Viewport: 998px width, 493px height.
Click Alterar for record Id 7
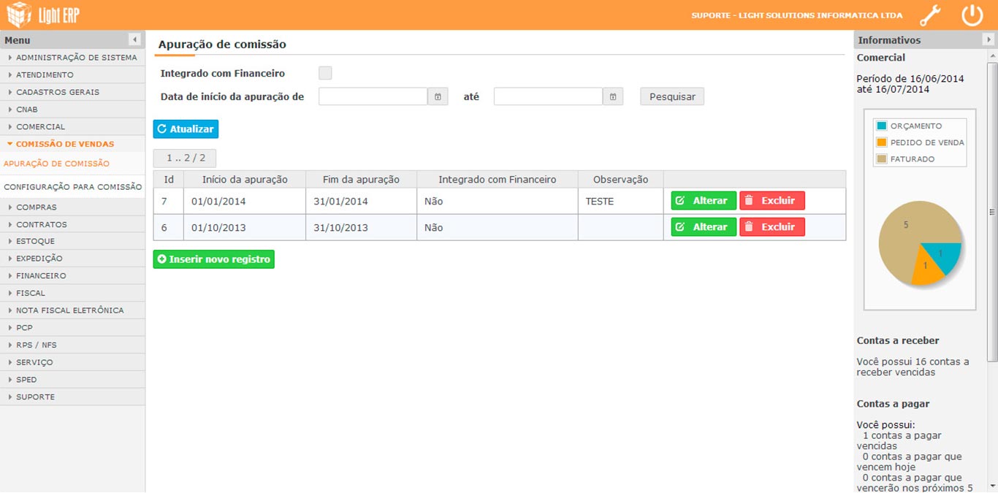pyautogui.click(x=703, y=201)
